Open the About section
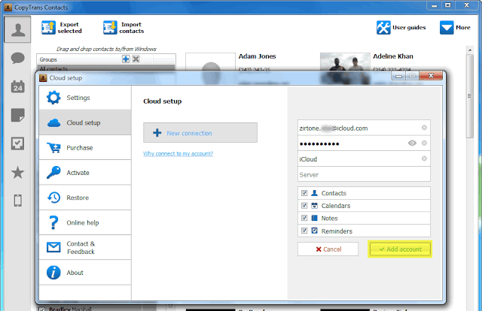Screen dimensions: 482x311 click(x=85, y=273)
